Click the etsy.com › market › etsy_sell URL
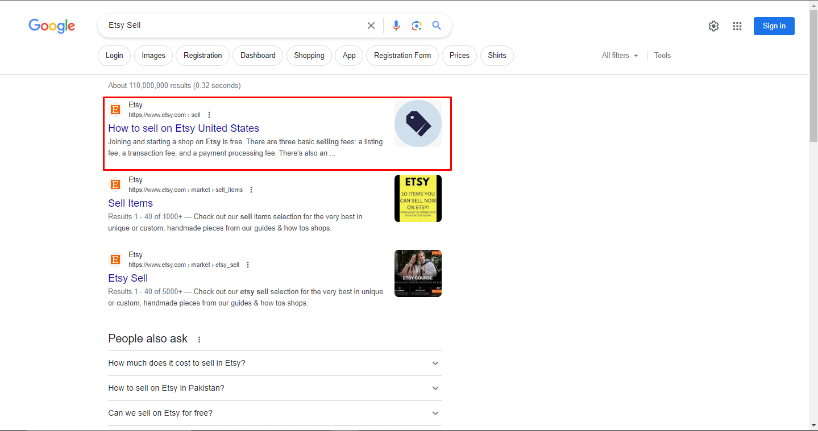The width and height of the screenshot is (818, 431). tap(184, 265)
